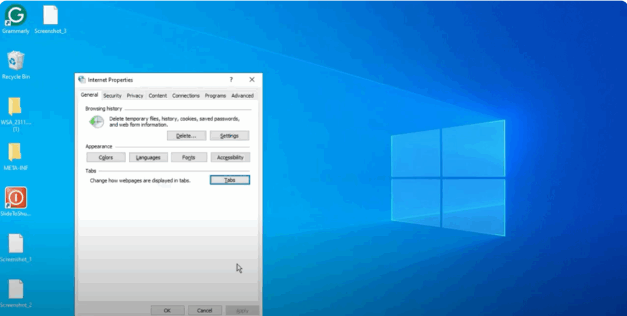Viewport: 627px width, 316px height.
Task: Select the Screenshot_2 file icon
Action: tap(15, 289)
